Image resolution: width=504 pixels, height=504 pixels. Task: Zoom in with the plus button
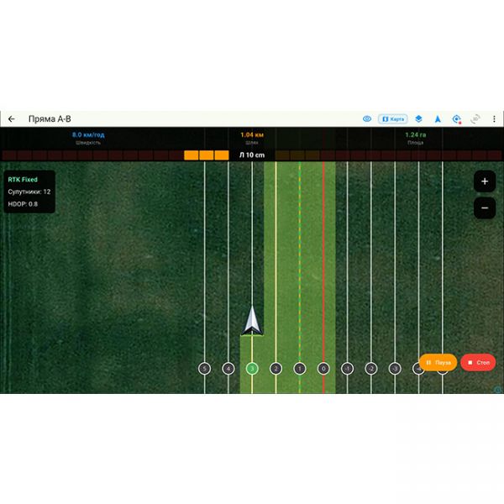coord(485,181)
